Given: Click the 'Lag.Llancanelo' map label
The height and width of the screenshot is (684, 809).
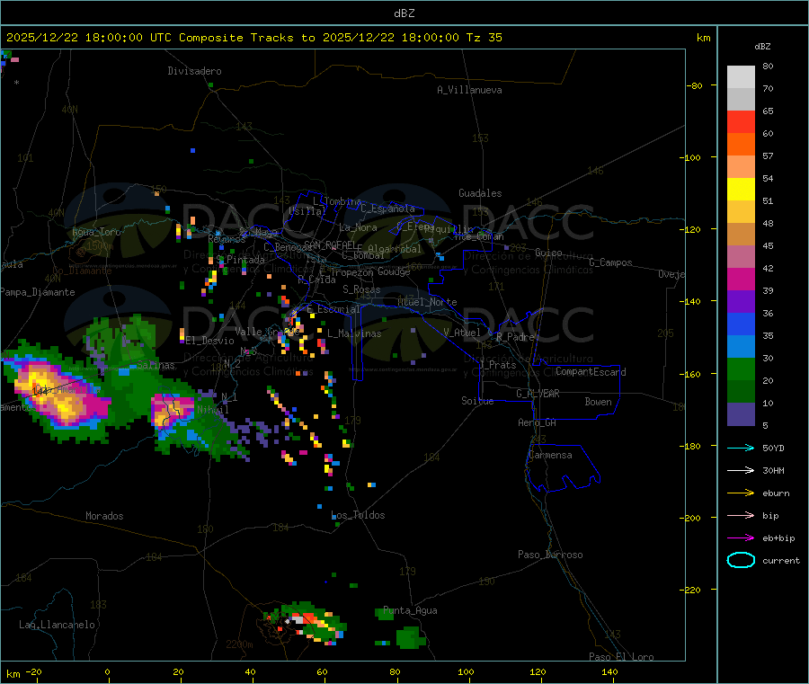Looking at the screenshot, I should coord(58,625).
